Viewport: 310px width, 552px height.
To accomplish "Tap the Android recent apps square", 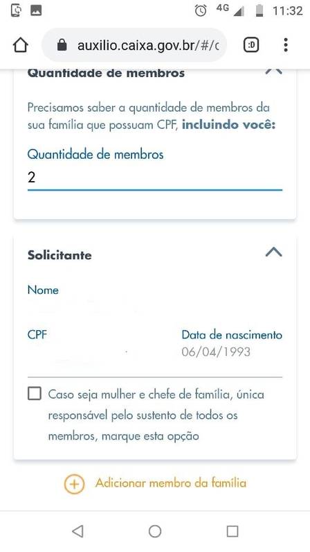I will pos(232,531).
